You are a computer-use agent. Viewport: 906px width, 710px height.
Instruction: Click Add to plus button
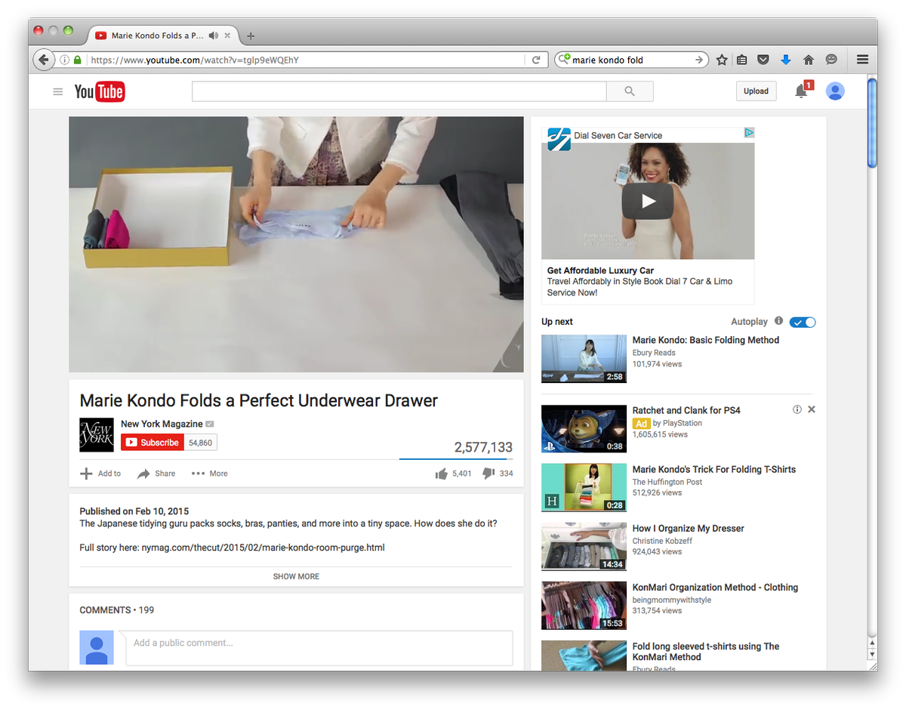100,474
